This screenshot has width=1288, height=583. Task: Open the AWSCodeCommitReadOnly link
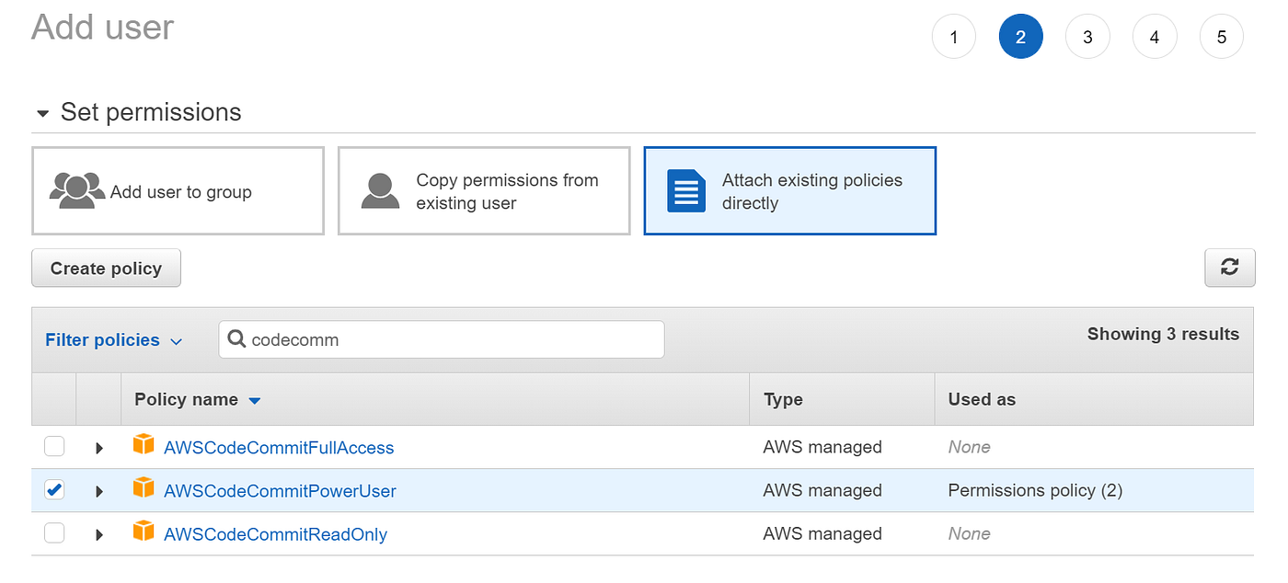275,534
